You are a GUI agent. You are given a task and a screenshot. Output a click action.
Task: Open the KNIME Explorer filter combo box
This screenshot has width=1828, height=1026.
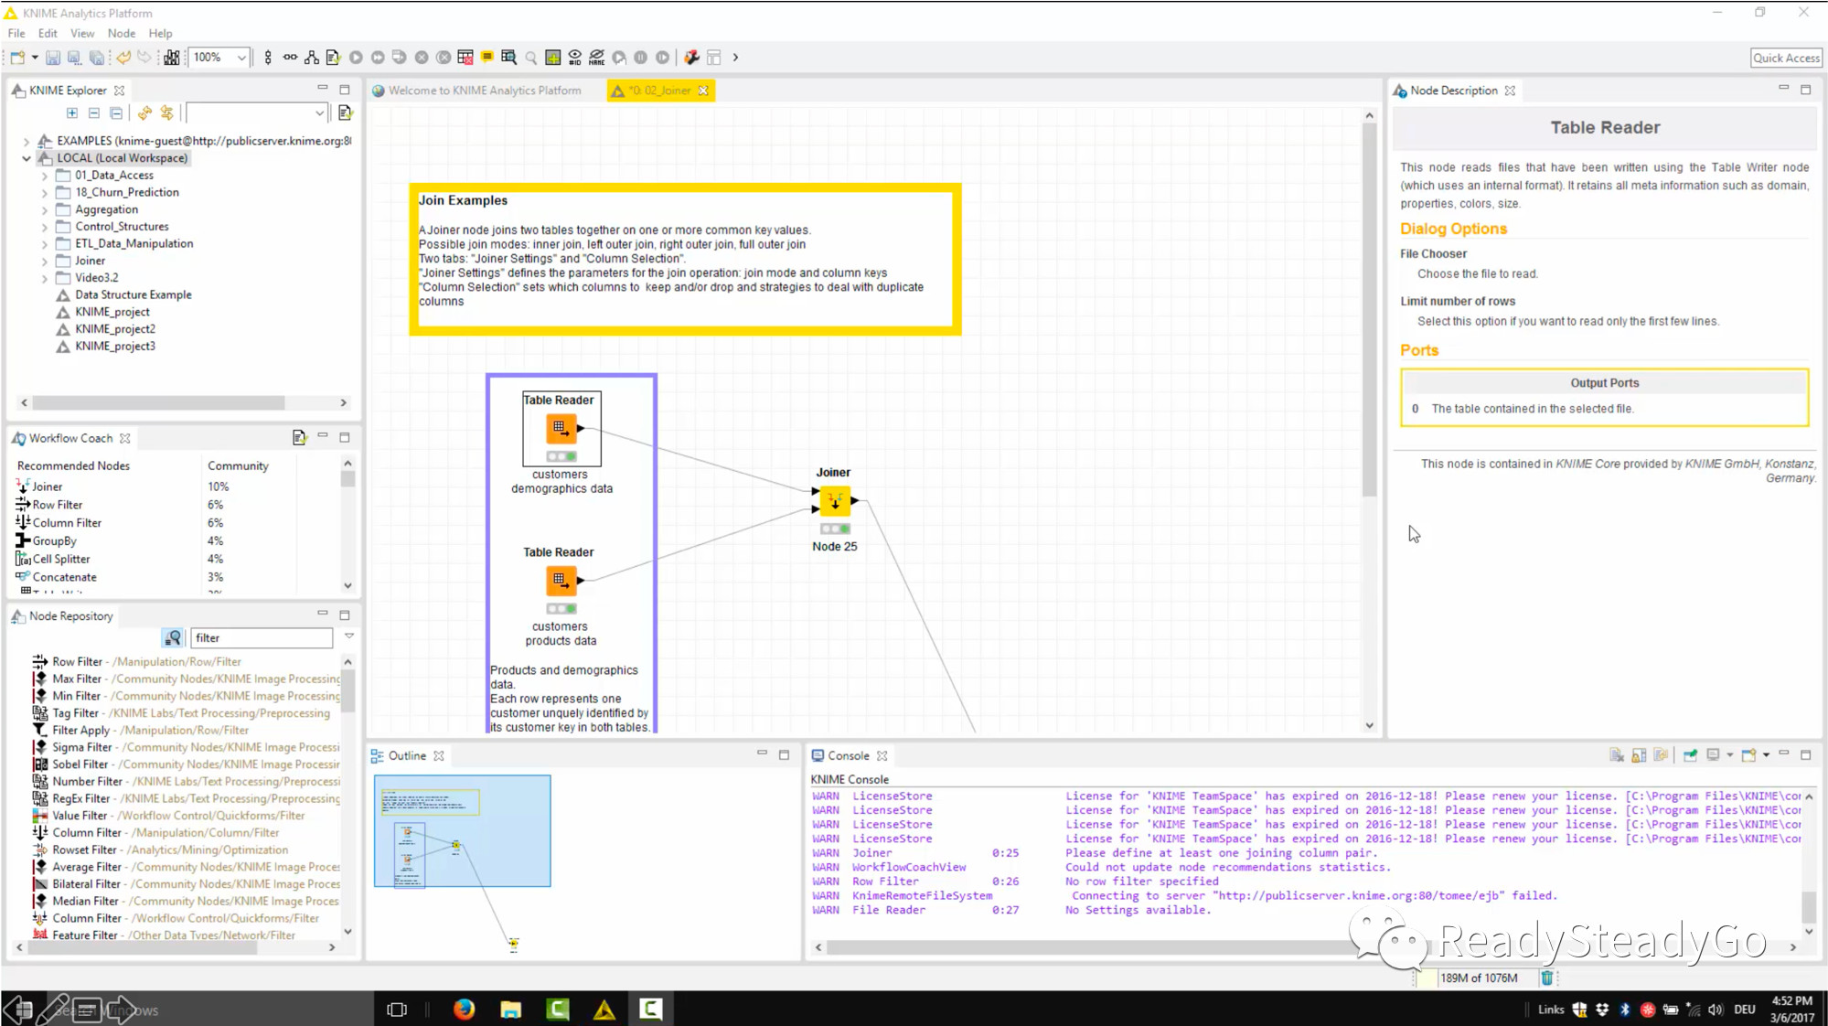(x=257, y=112)
